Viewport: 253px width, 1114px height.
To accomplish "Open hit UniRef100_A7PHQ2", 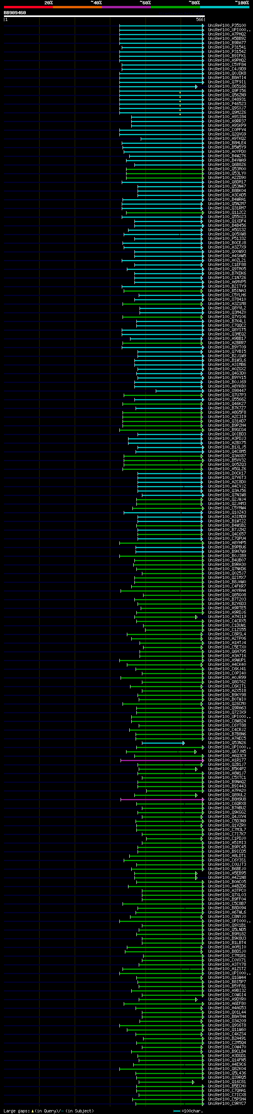I will pyautogui.click(x=227, y=34).
